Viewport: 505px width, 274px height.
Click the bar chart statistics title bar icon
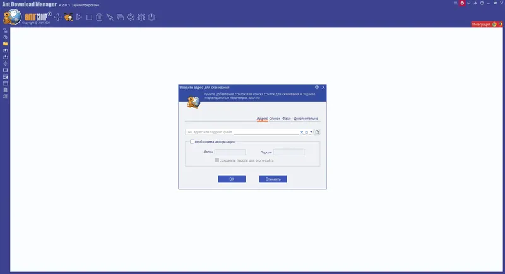468,3
